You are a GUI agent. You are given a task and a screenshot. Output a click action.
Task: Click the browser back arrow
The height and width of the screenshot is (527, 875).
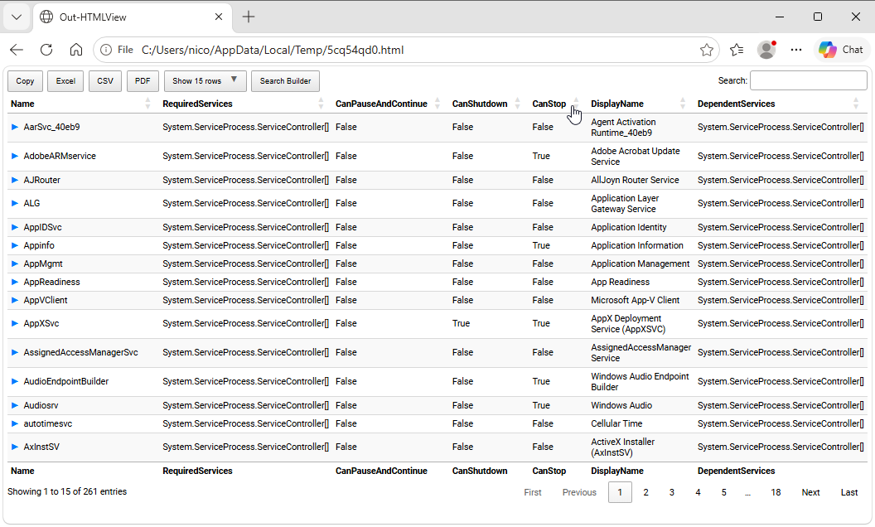coord(17,50)
